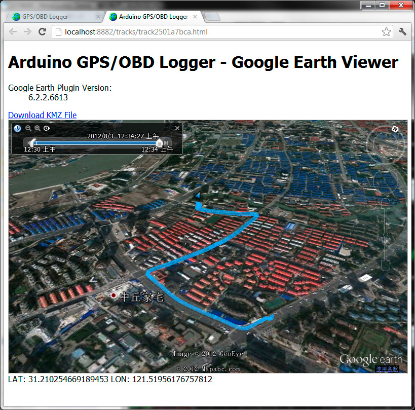Click the blue track position arrow marker
415x410 pixels.
point(198,196)
